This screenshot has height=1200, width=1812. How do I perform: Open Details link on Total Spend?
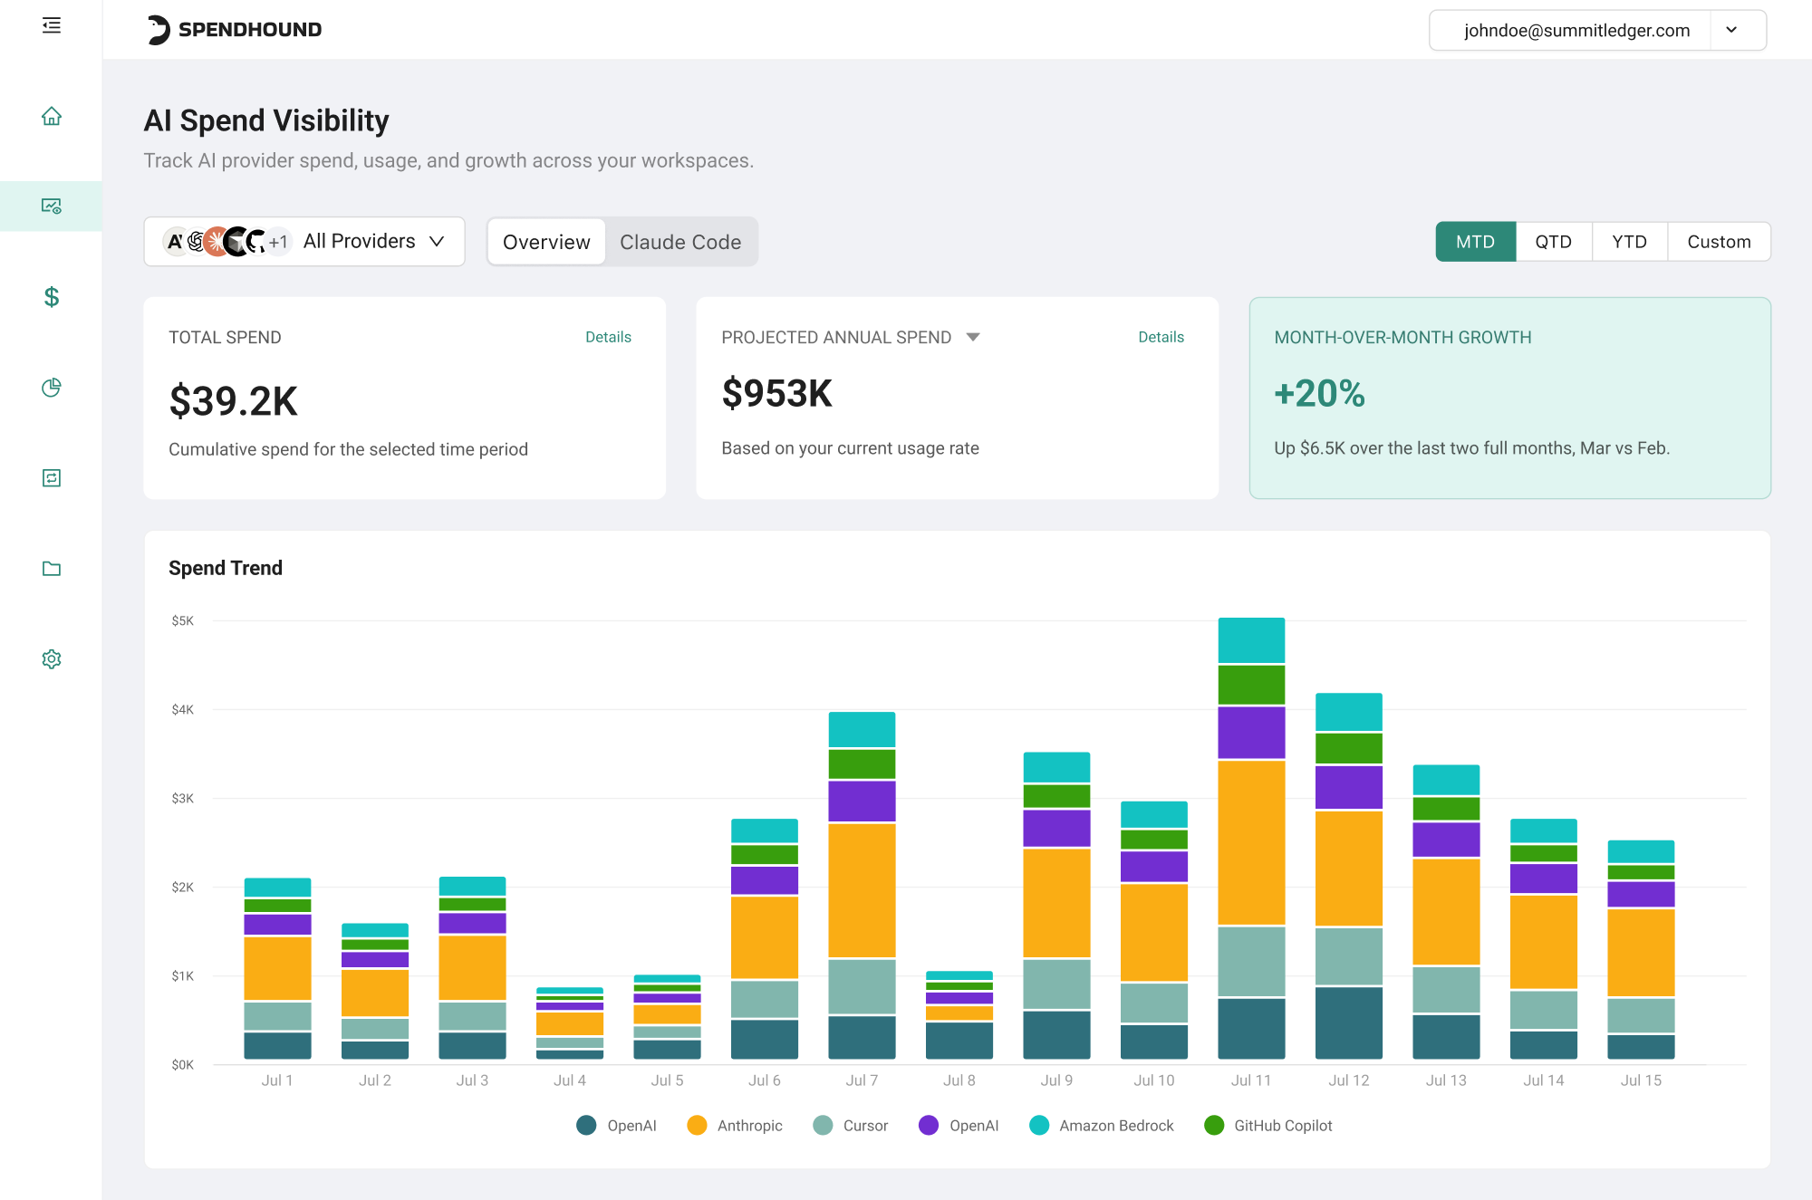point(608,337)
